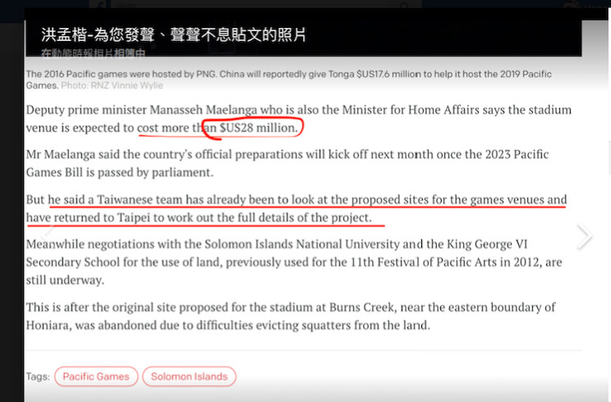
Task: Open the Solomon Islands tag
Action: coord(189,377)
